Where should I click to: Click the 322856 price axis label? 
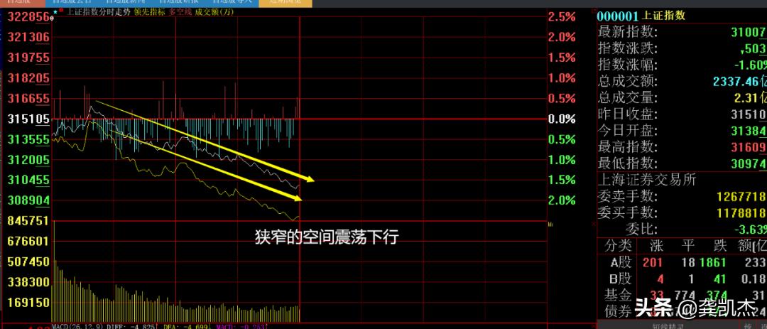tap(28, 17)
